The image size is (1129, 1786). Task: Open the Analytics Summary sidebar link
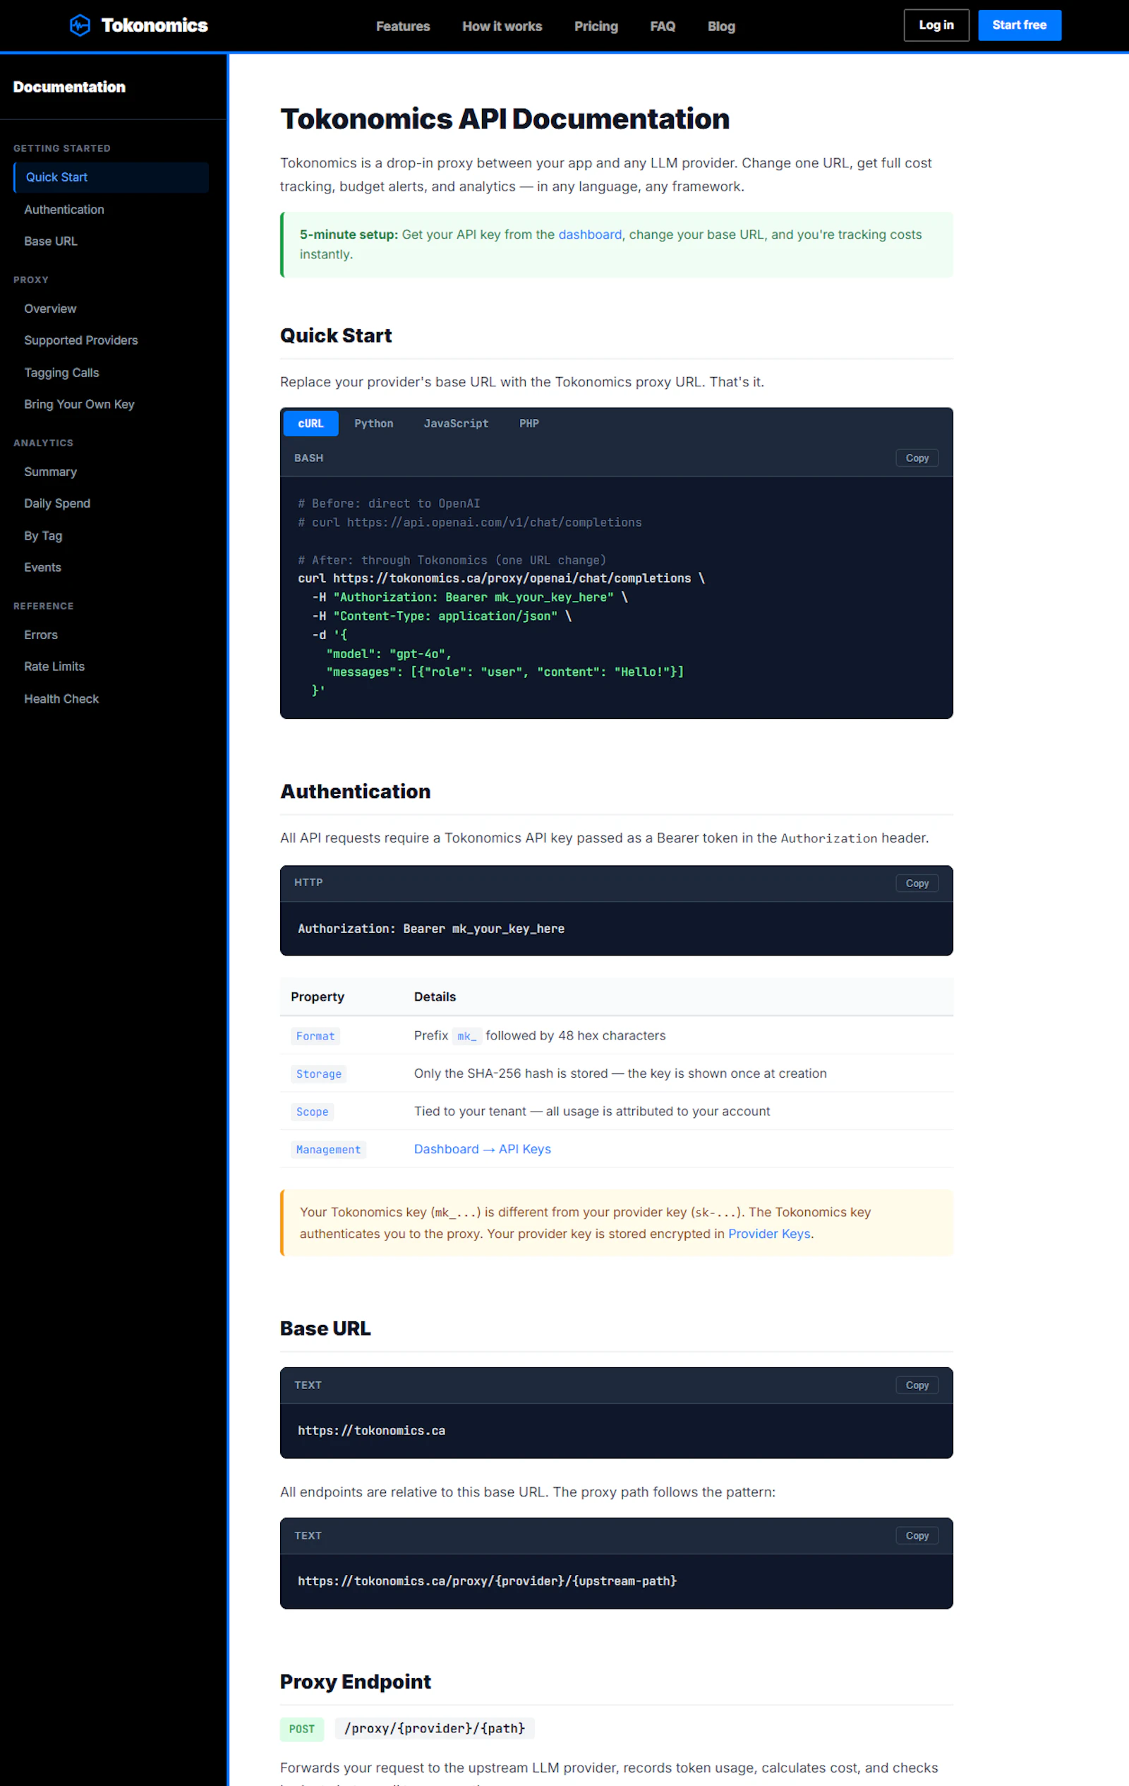[50, 472]
